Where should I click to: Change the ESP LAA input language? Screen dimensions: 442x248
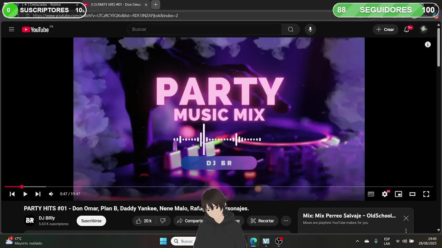click(387, 241)
